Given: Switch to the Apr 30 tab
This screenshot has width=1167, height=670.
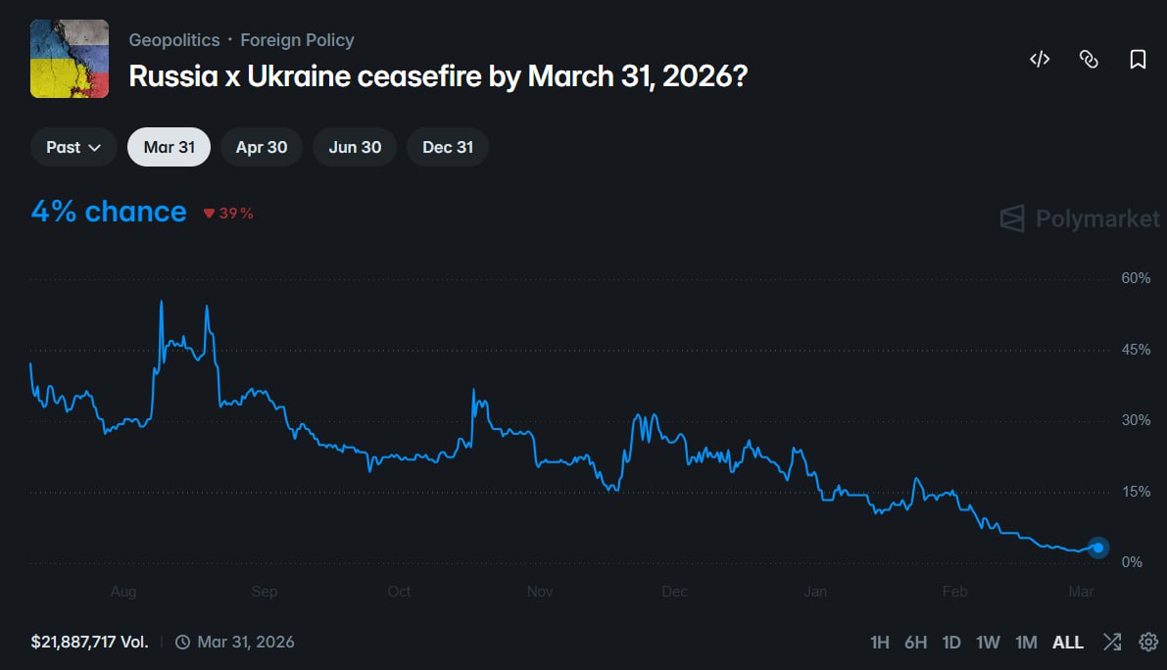Looking at the screenshot, I should coord(262,147).
